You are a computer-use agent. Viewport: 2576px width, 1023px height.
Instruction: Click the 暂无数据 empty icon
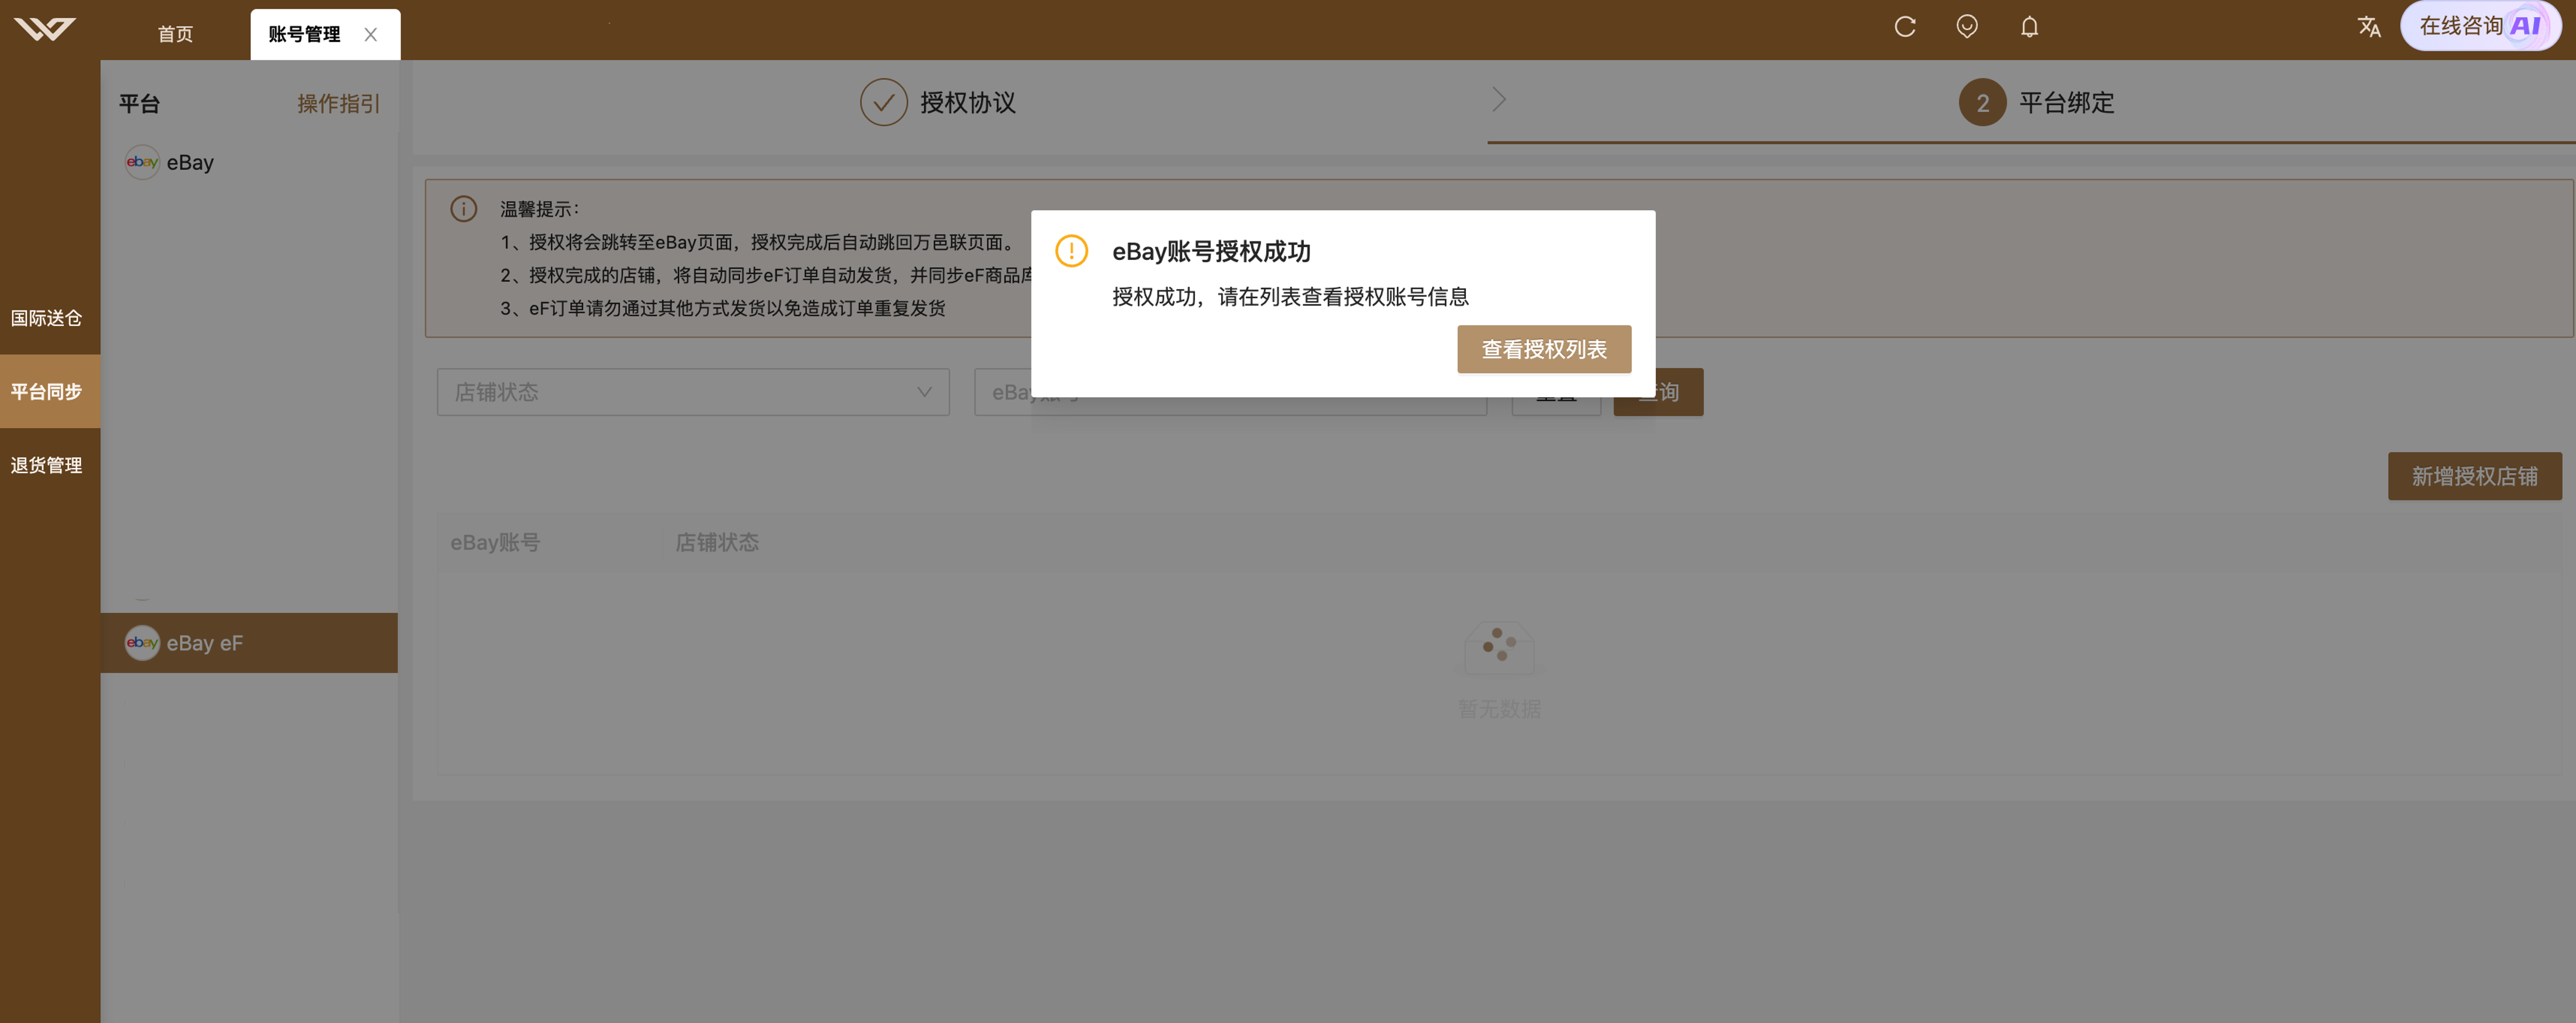pyautogui.click(x=1499, y=648)
